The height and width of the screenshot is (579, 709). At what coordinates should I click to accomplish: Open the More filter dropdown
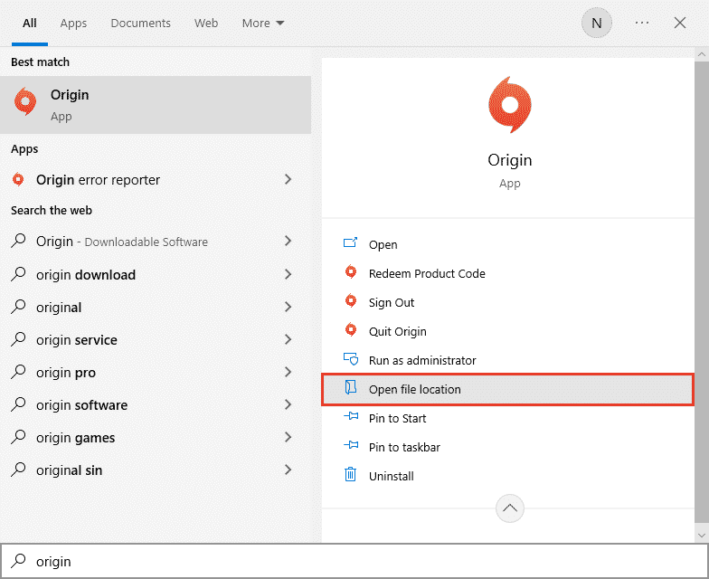(262, 23)
